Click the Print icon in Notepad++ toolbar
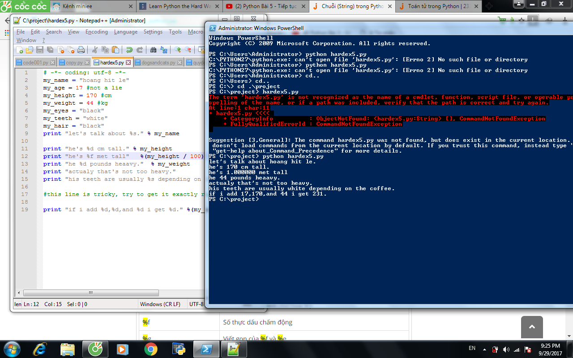573x358 pixels. pos(81,50)
